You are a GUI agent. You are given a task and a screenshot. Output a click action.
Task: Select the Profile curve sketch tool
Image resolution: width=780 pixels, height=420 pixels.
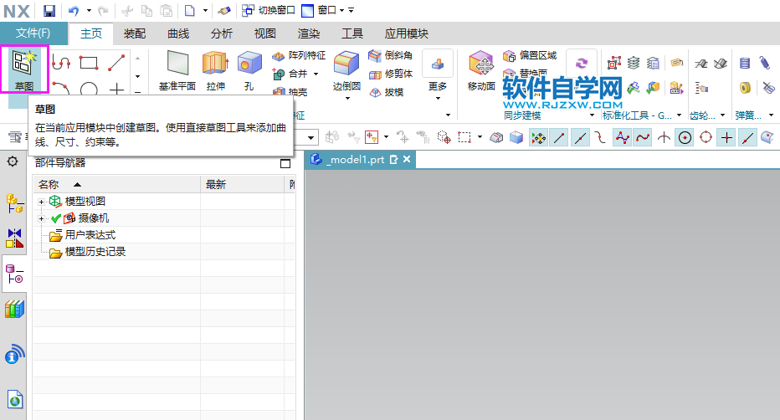tap(61, 63)
